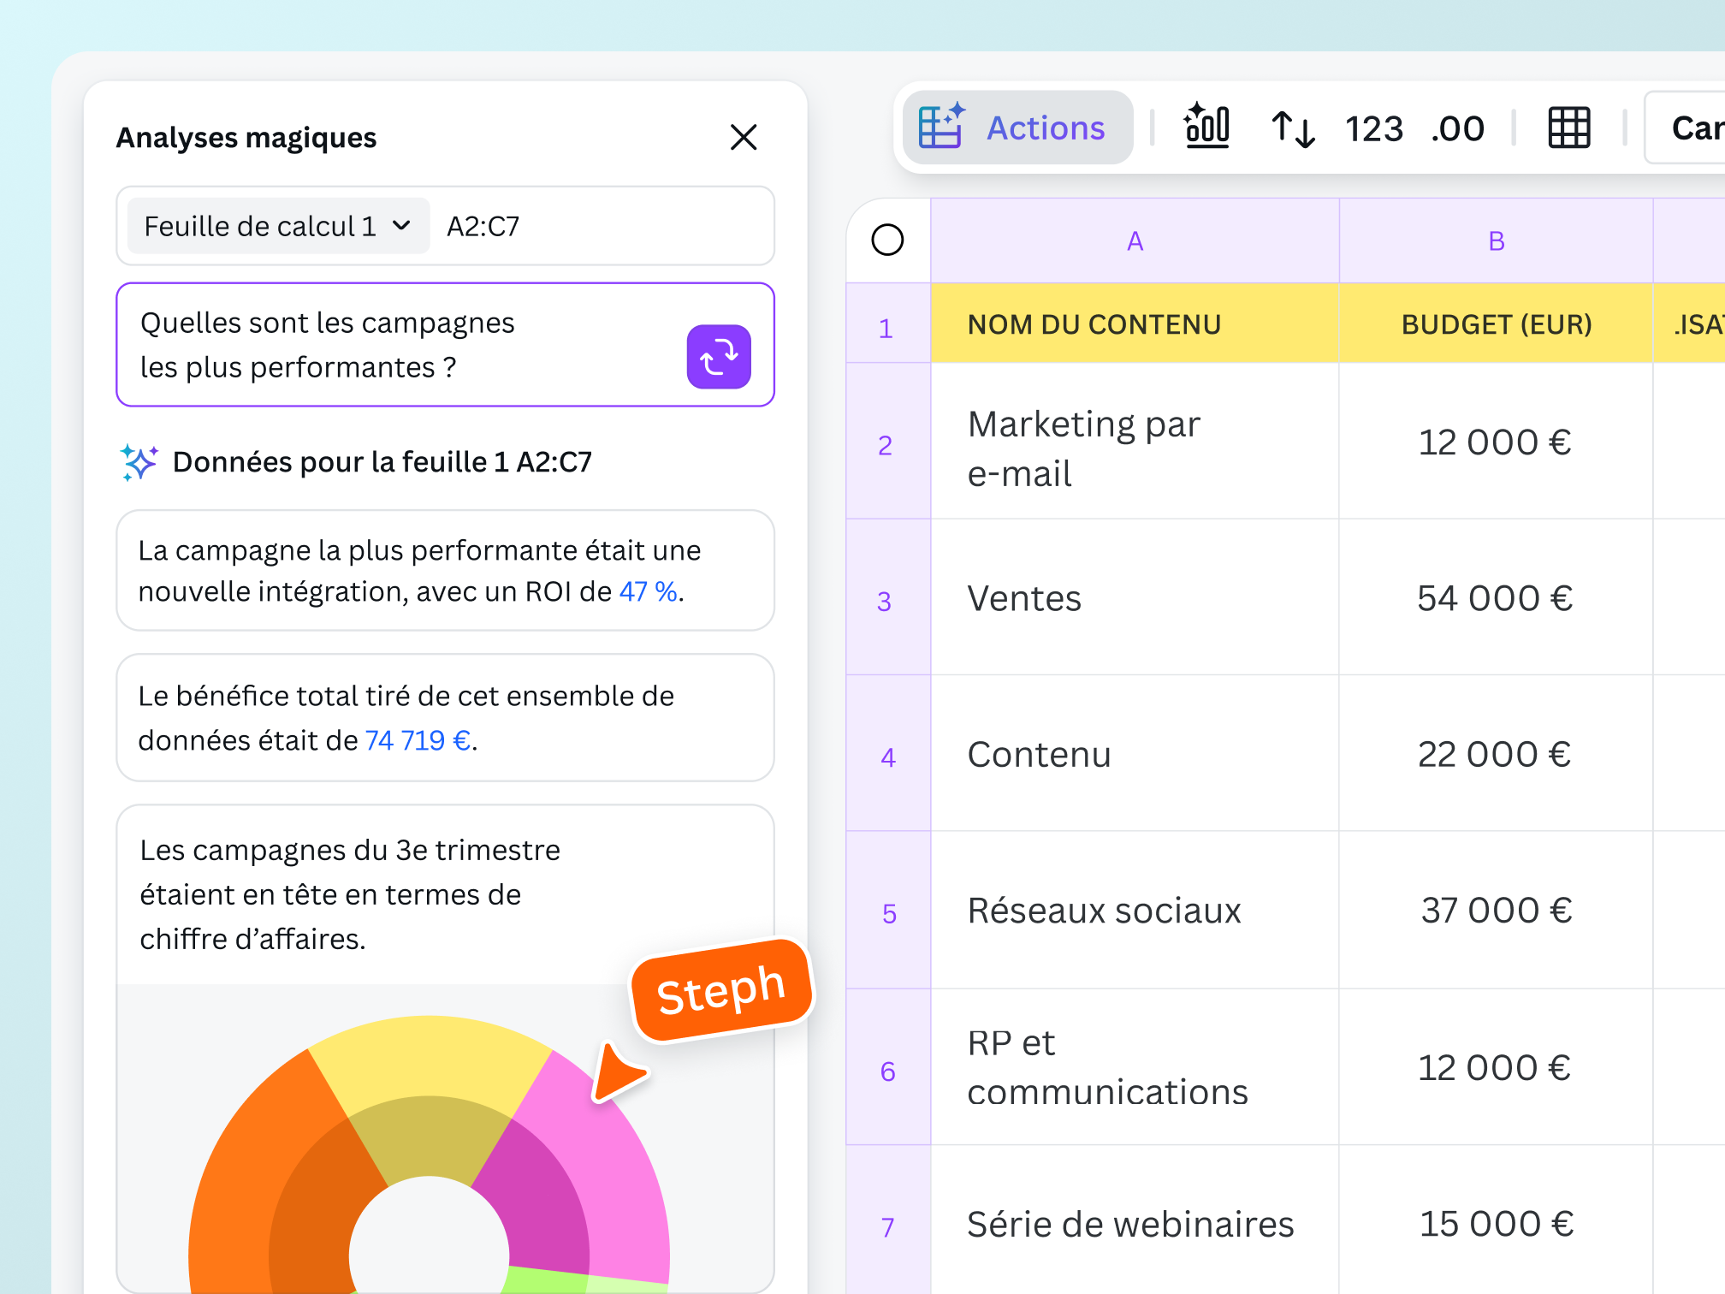
Task: Click the sparkle icon beside Données pour la feuille
Action: 139,462
